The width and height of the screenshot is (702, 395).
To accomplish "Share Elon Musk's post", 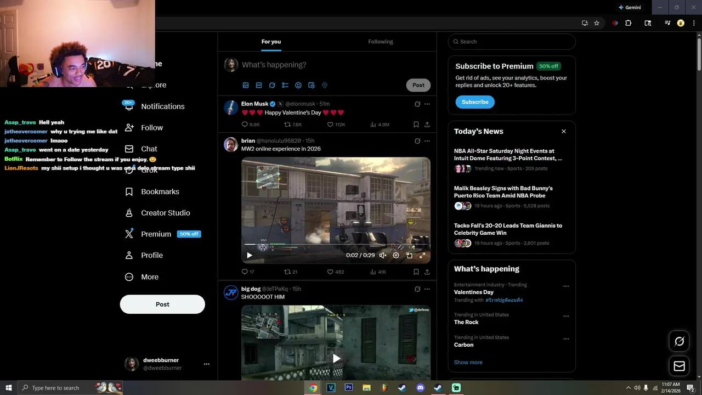I will 427,125.
